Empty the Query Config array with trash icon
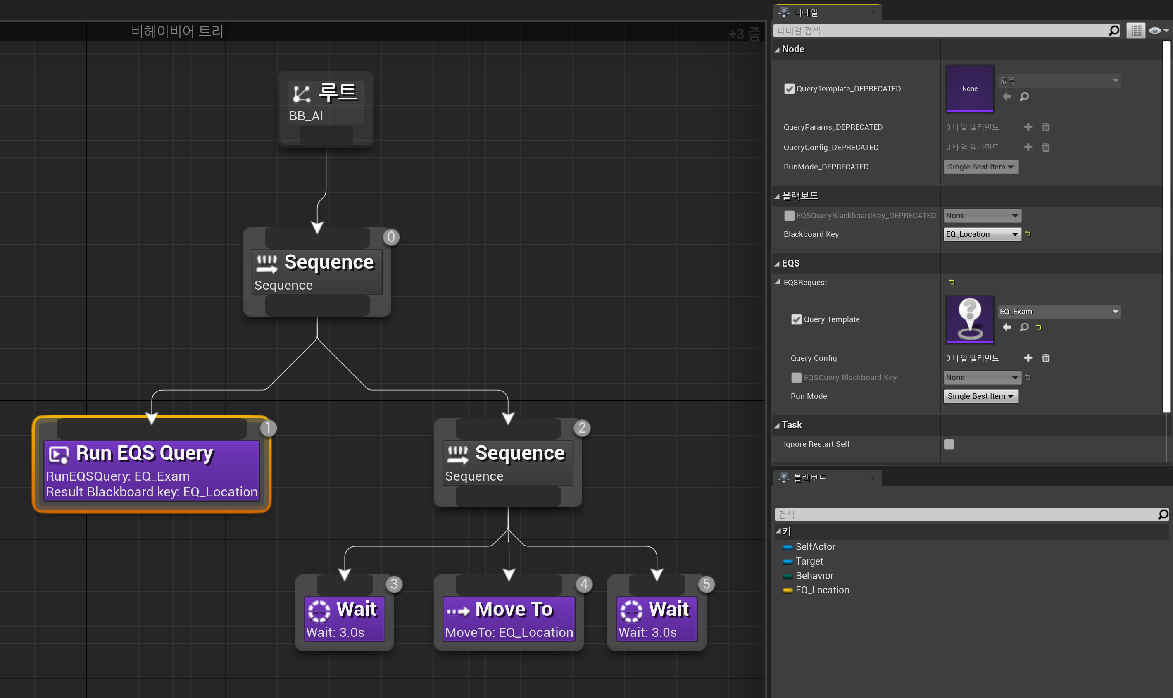This screenshot has height=698, width=1173. coord(1045,358)
